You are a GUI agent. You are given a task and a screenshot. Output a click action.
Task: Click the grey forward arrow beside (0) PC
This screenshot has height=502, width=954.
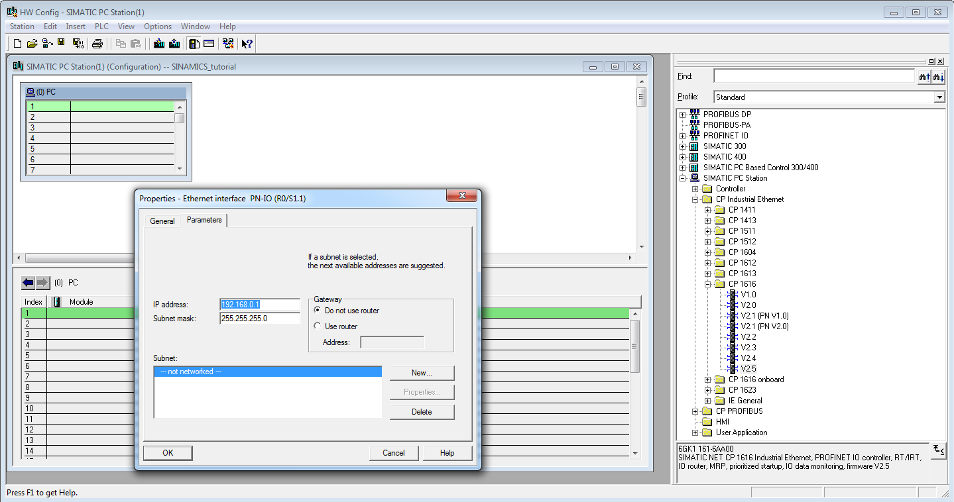point(42,283)
